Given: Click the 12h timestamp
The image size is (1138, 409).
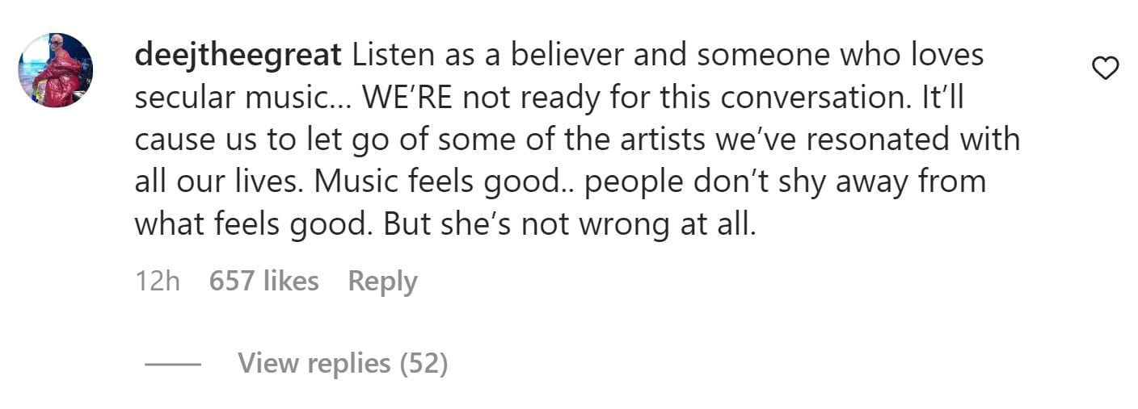Looking at the screenshot, I should 158,281.
